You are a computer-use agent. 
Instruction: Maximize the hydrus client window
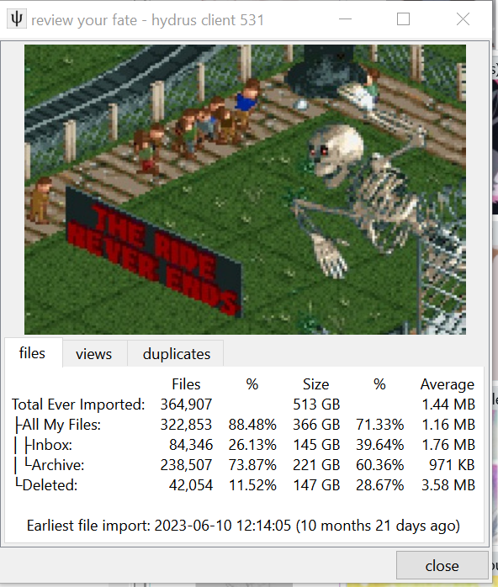403,19
